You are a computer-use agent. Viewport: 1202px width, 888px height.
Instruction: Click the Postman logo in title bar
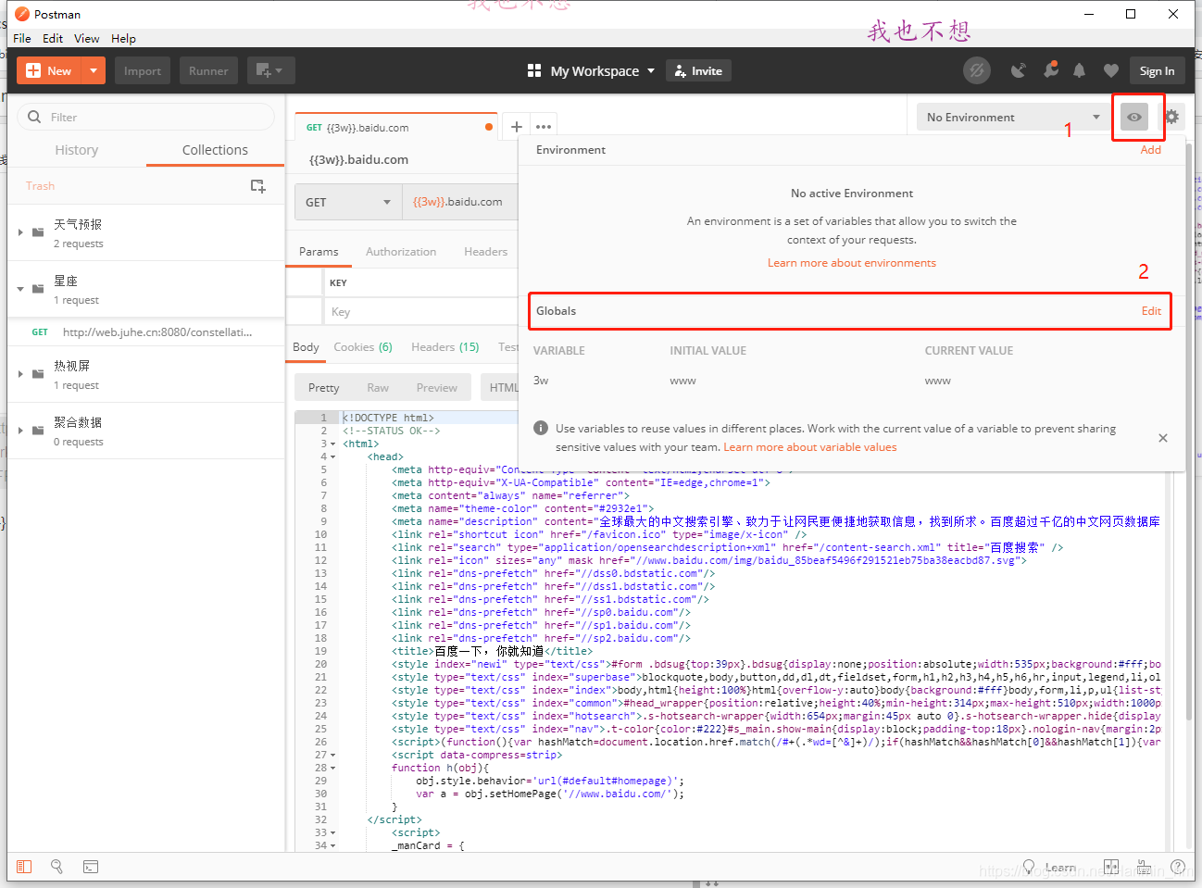pyautogui.click(x=22, y=14)
